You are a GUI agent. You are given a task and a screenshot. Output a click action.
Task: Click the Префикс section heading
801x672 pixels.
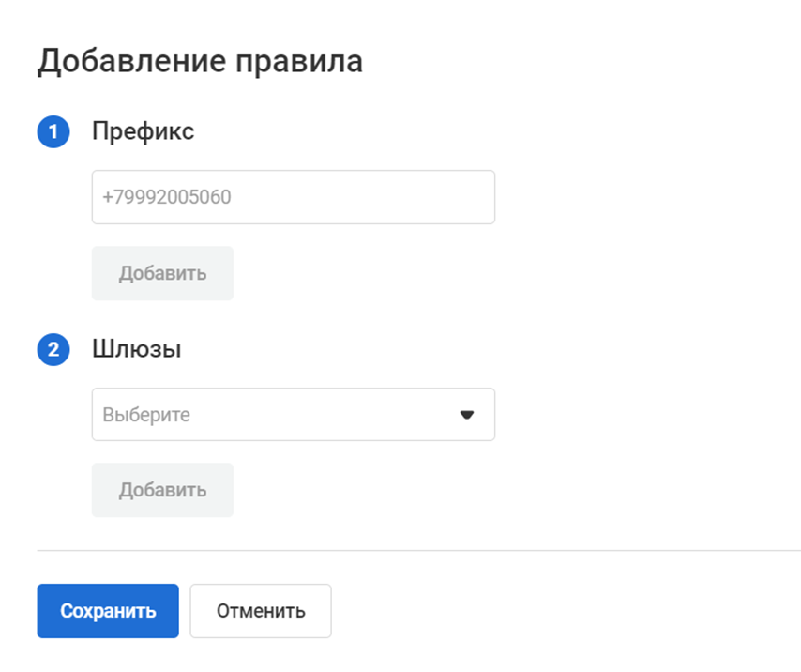pos(144,131)
